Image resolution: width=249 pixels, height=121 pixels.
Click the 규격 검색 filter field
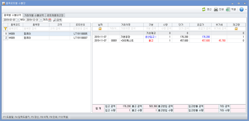click(x=59, y=29)
